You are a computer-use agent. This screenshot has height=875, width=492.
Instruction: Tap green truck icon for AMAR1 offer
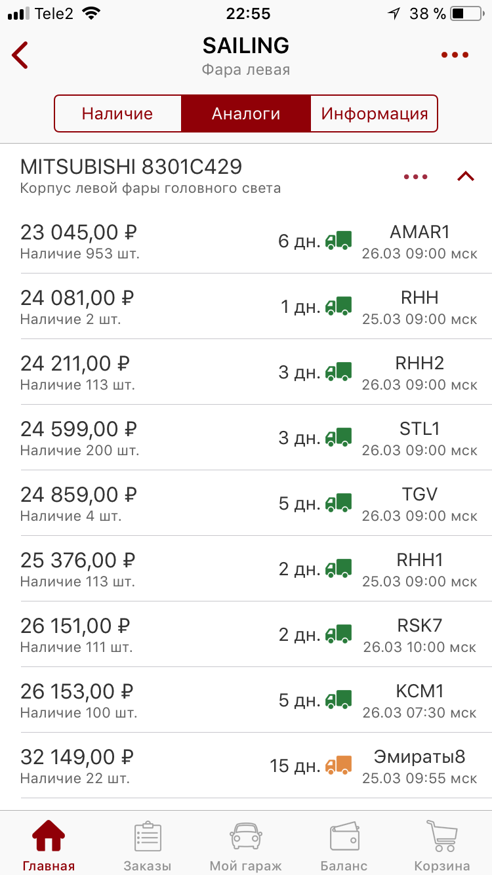tap(338, 241)
